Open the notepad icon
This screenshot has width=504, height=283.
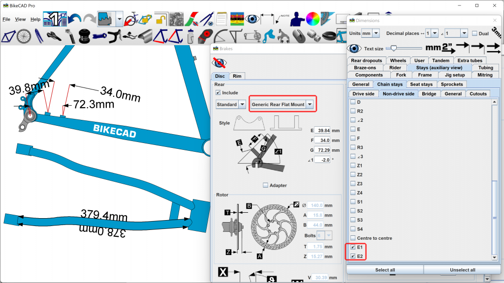click(x=221, y=19)
